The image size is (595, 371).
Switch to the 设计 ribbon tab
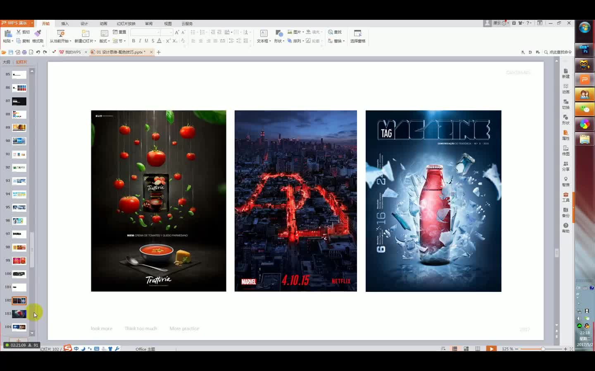84,23
